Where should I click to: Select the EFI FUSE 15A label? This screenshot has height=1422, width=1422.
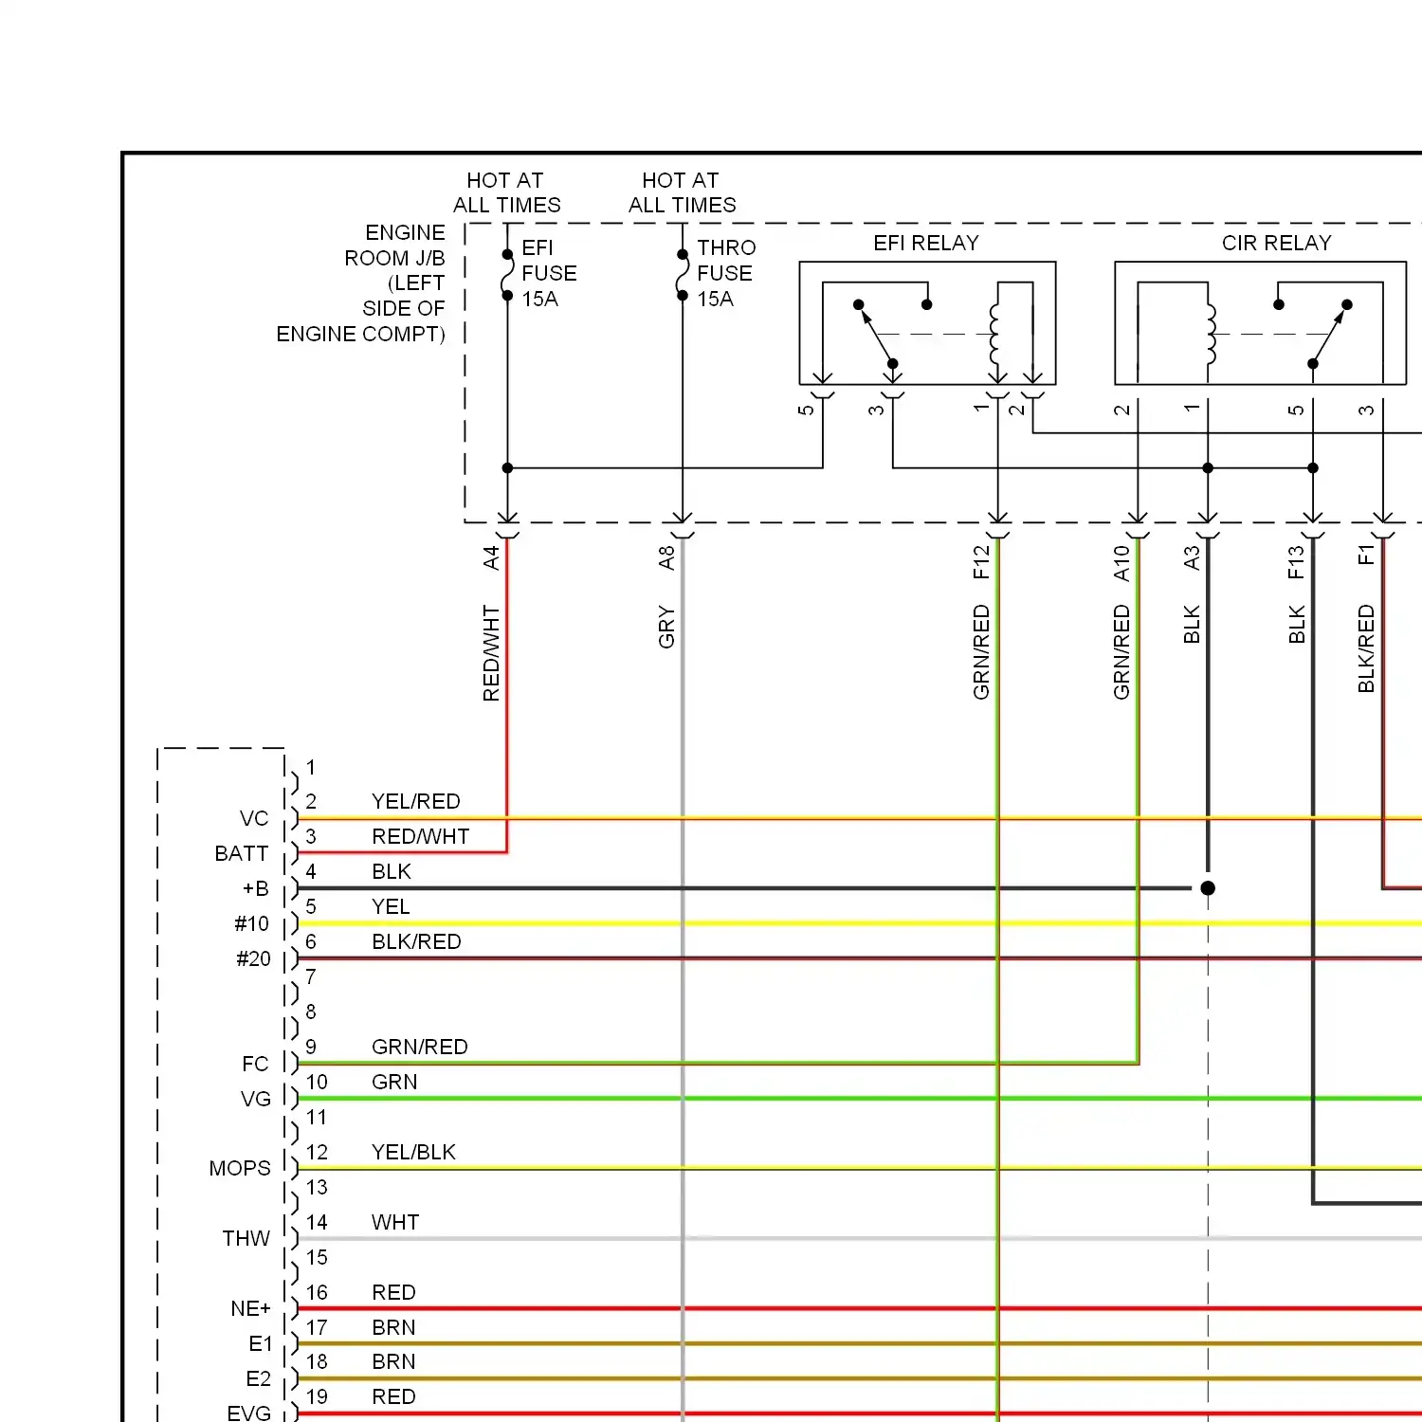[x=549, y=273]
